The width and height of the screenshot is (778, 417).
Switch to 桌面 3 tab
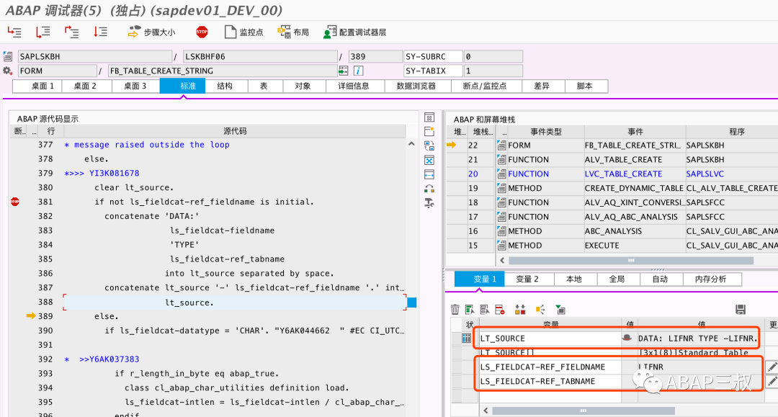pos(135,86)
